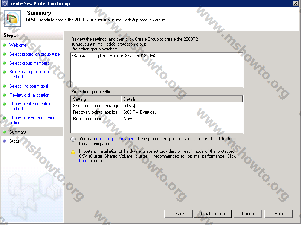This screenshot has width=301, height=225.
Task: Click the Create Group button
Action: pos(212,214)
